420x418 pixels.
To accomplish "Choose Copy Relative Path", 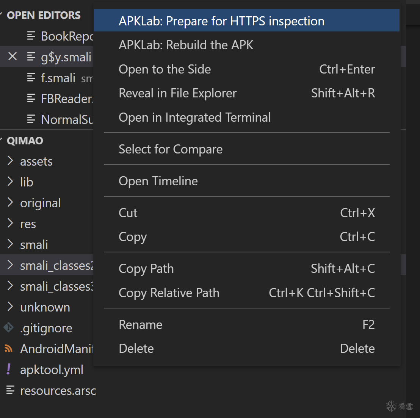I will (x=169, y=293).
